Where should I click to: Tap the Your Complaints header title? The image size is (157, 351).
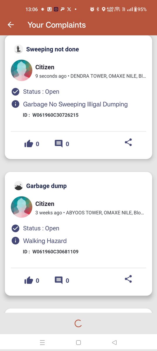(x=57, y=25)
